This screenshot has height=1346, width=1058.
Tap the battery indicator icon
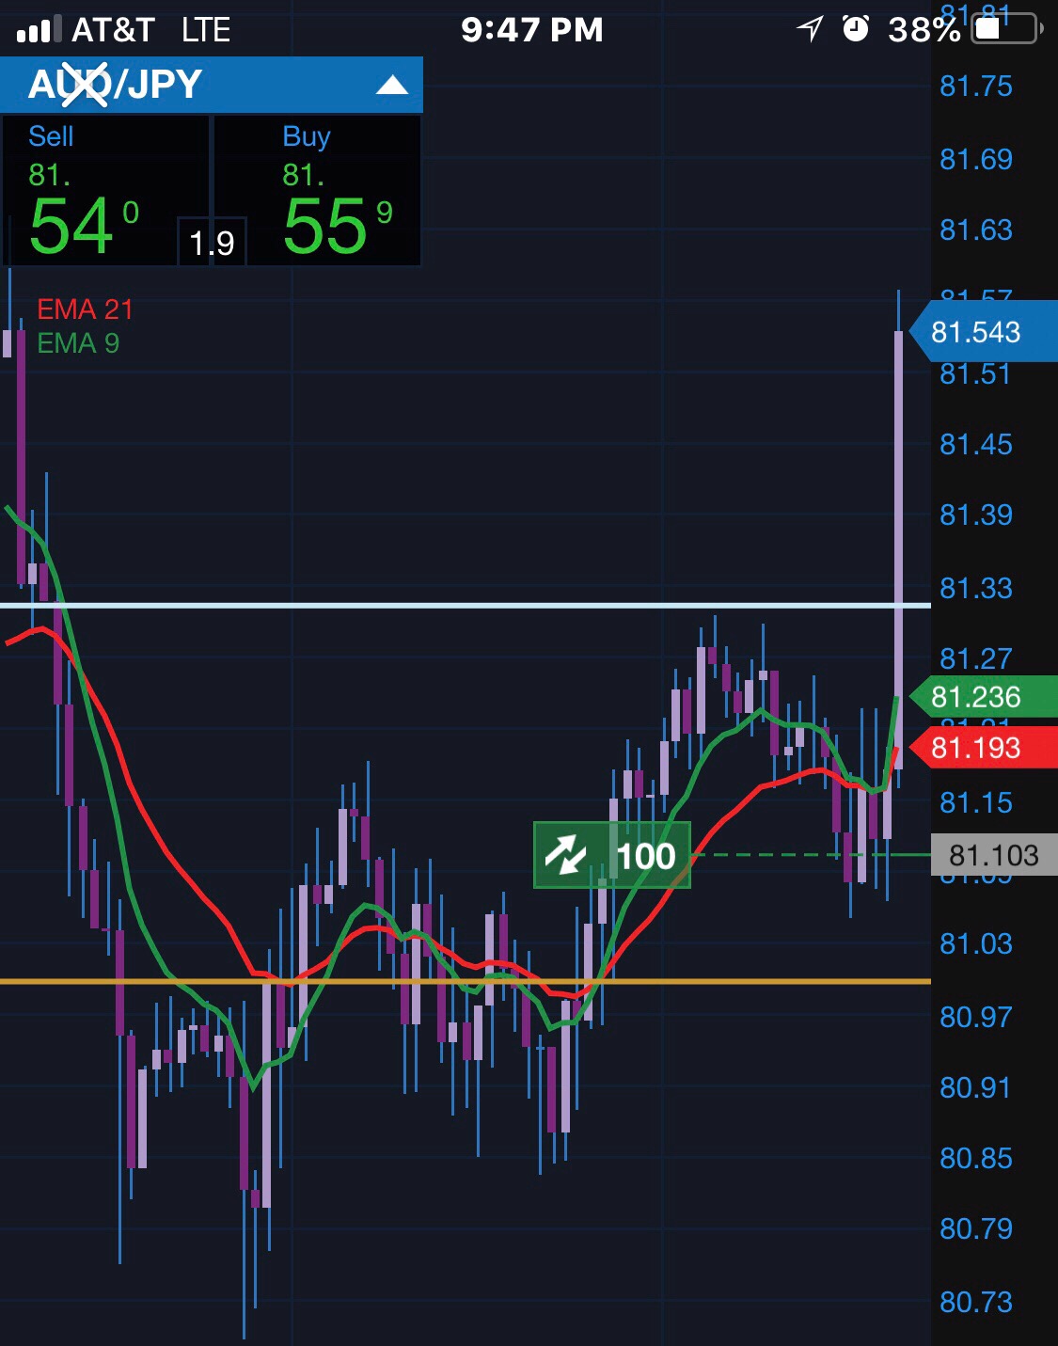(x=1007, y=29)
